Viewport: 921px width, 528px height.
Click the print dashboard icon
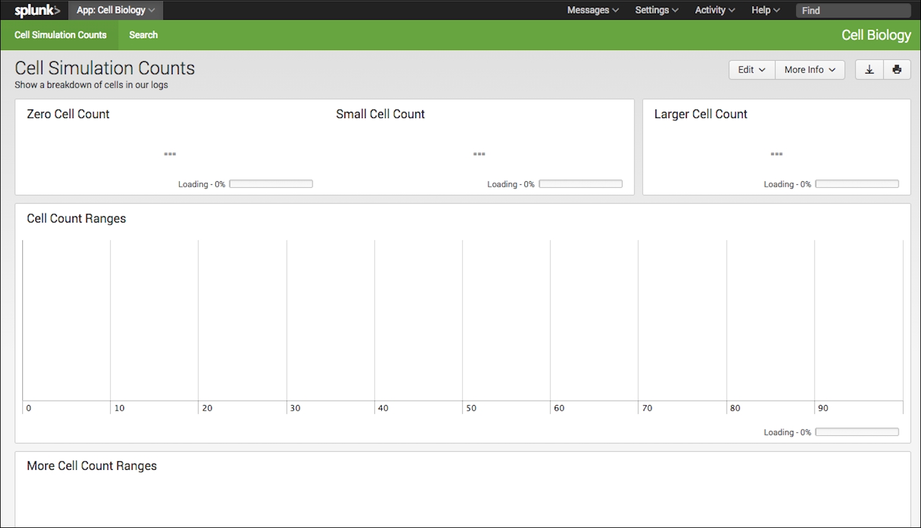tap(897, 70)
